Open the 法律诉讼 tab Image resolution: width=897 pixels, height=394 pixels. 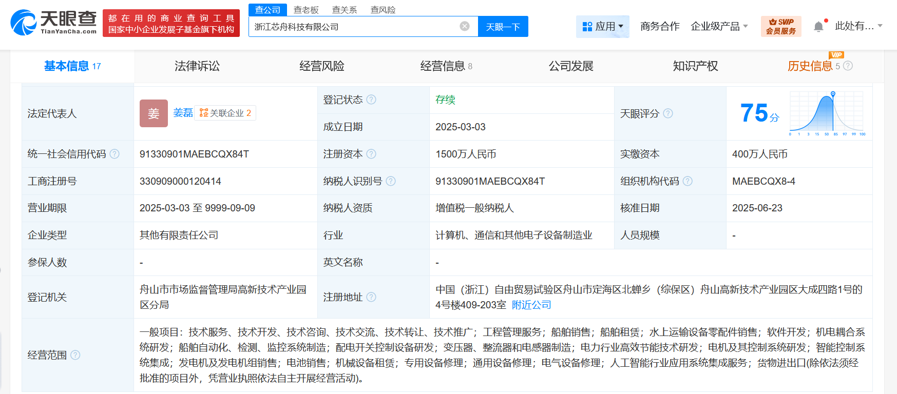click(x=197, y=66)
